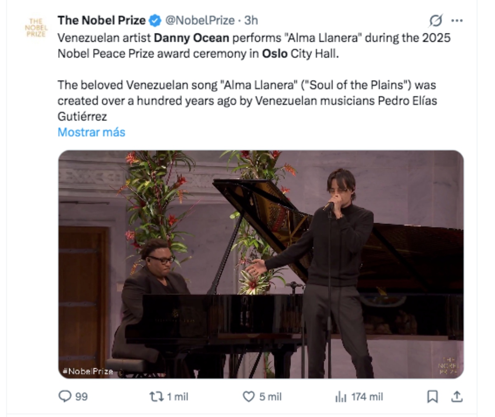Screen dimensions: 495x417
Task: Click the reply speech bubble icon
Action: pyautogui.click(x=65, y=397)
